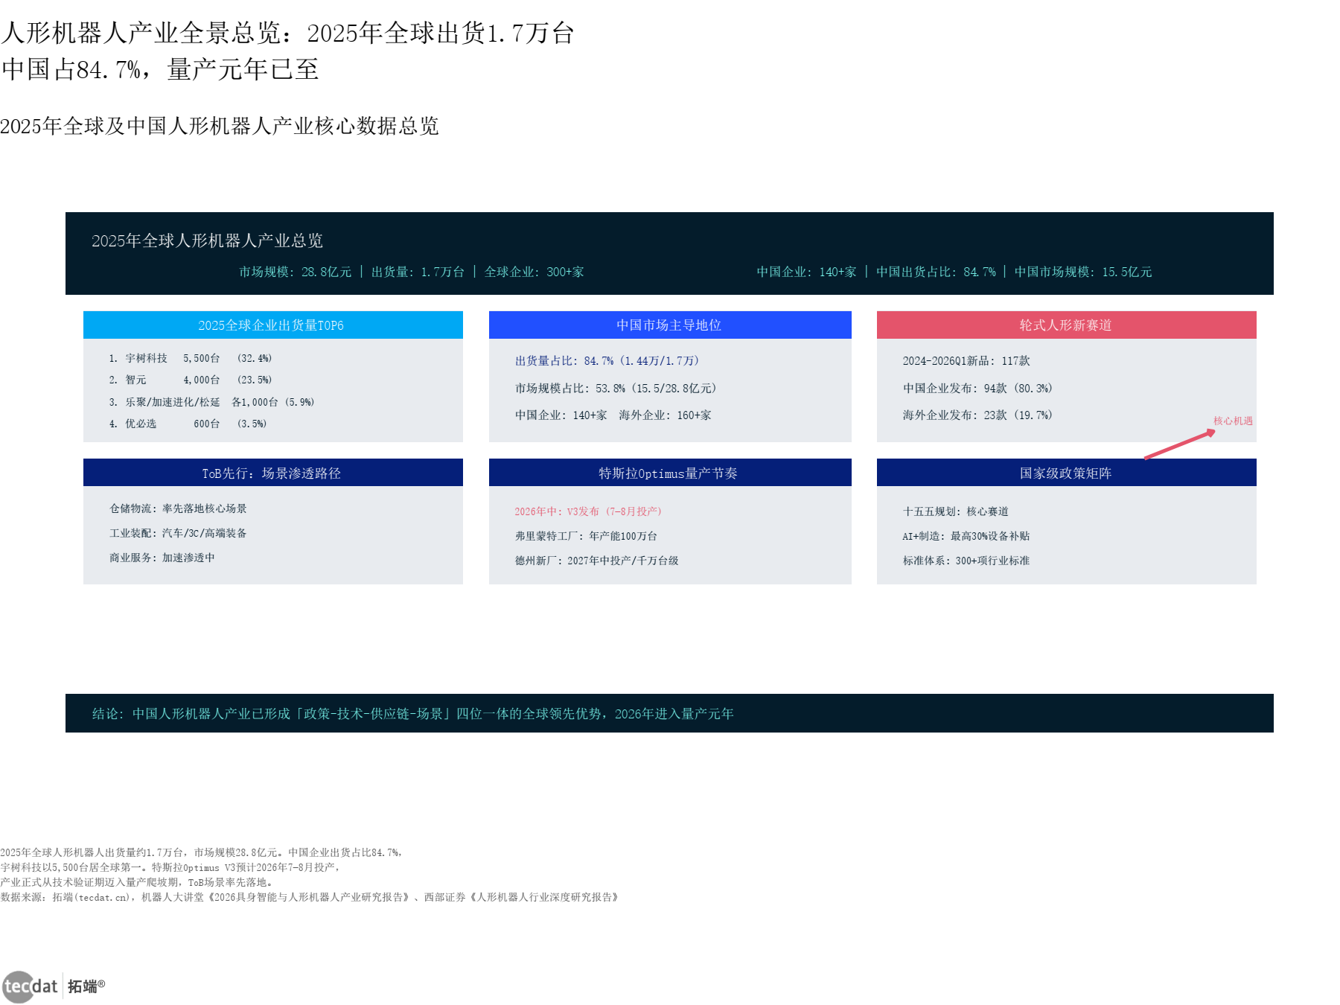Click the 数据来源 source citation line
The image size is (1340, 1005).
point(310,897)
